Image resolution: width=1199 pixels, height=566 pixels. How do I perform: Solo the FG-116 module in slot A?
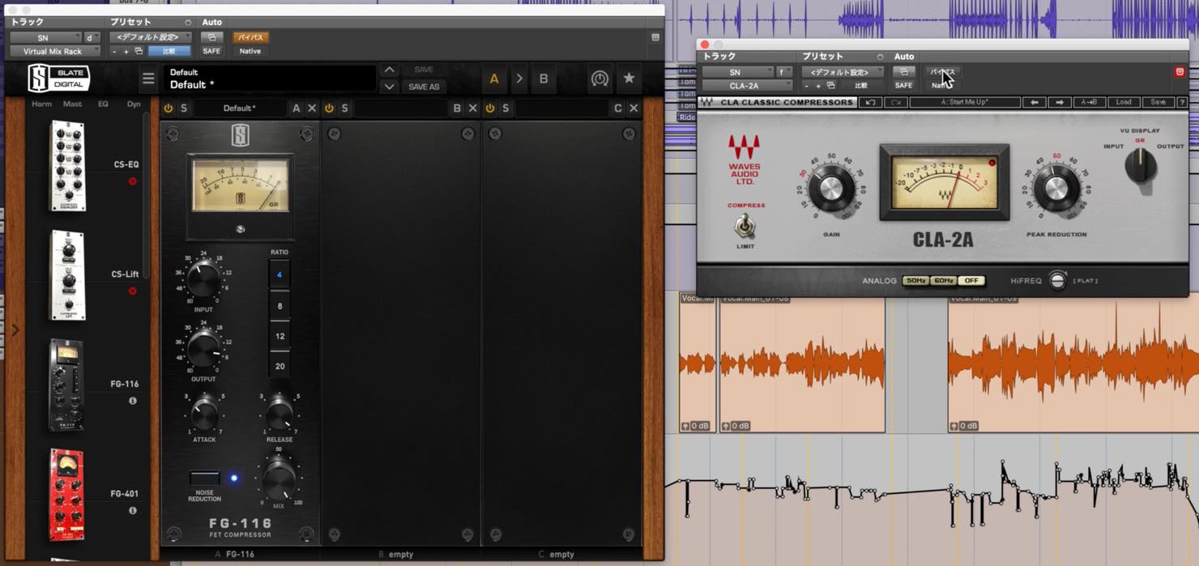pos(184,109)
